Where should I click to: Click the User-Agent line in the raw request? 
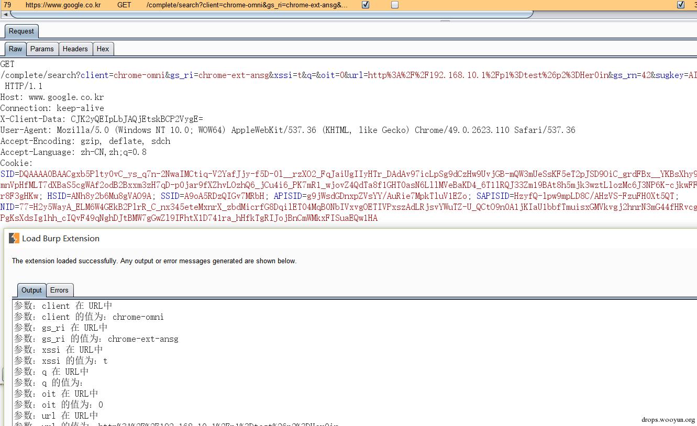[x=288, y=130]
